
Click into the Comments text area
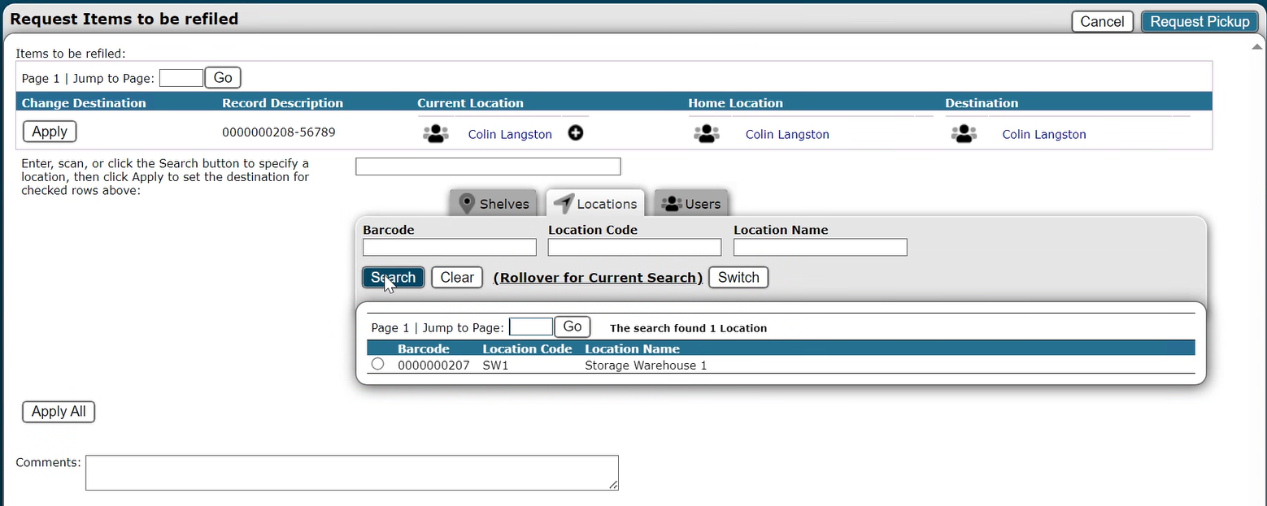[351, 473]
